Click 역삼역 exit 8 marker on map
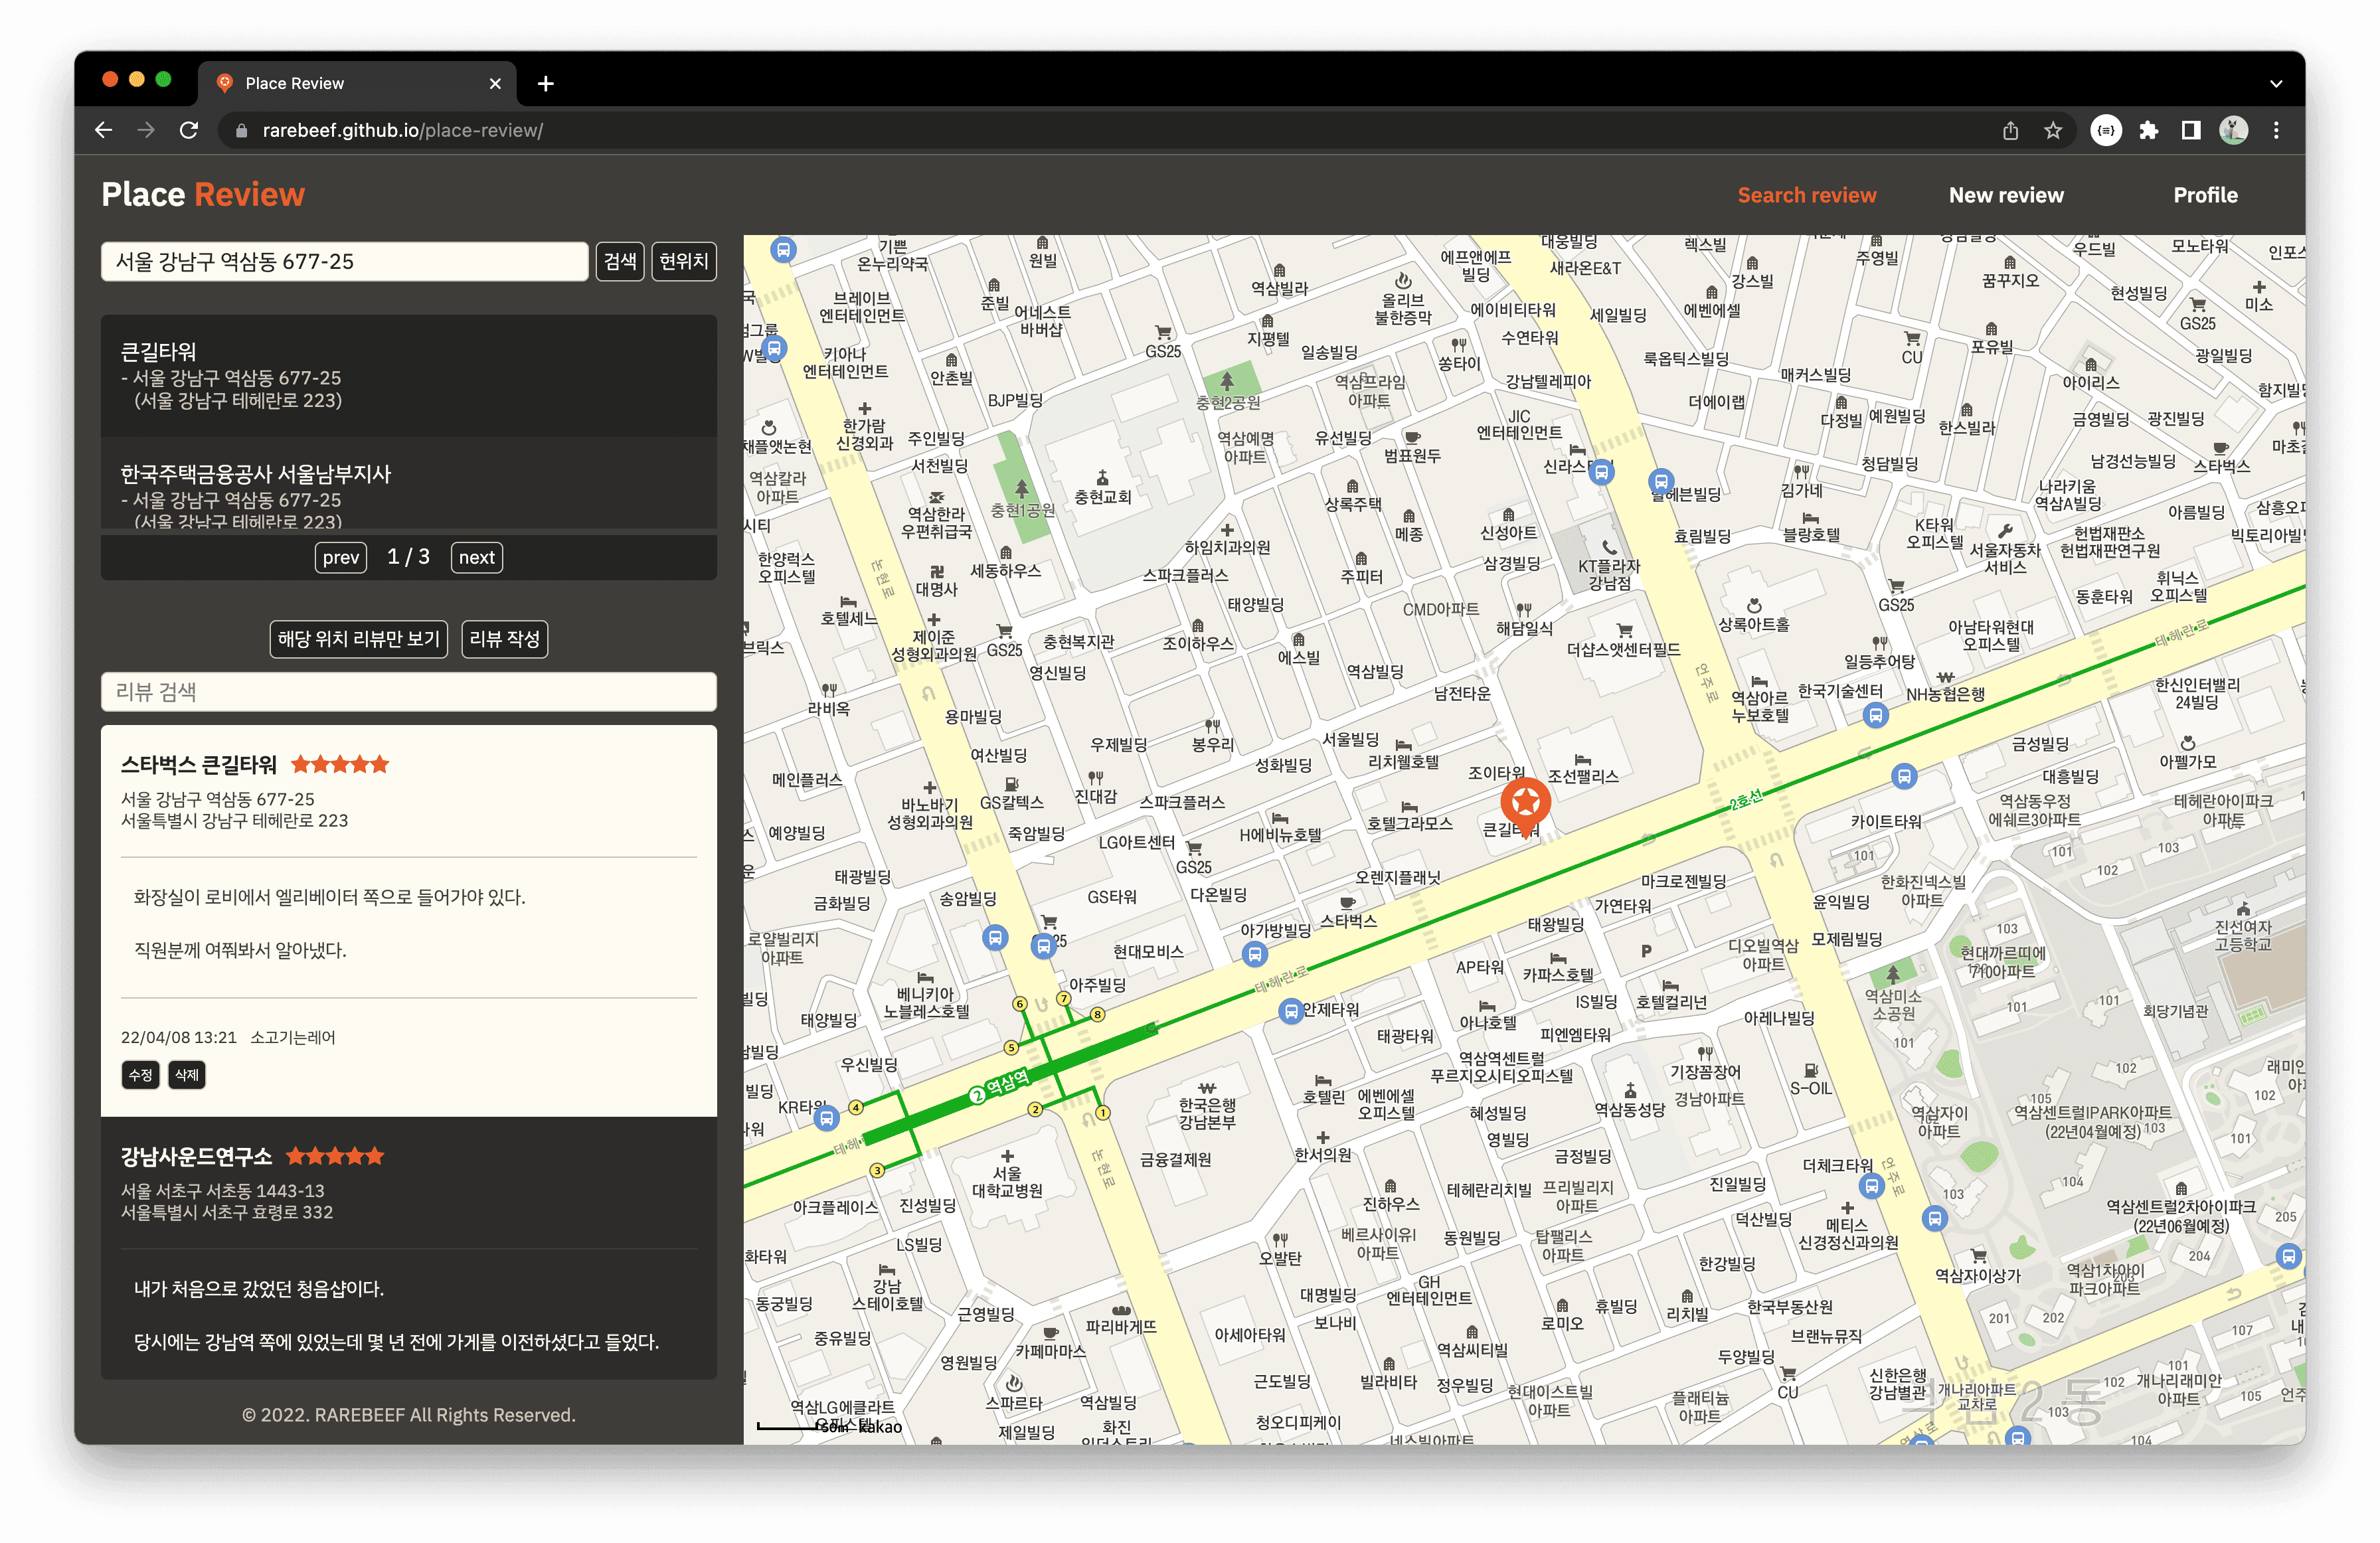Viewport: 2380px width, 1543px height. [x=1097, y=1014]
